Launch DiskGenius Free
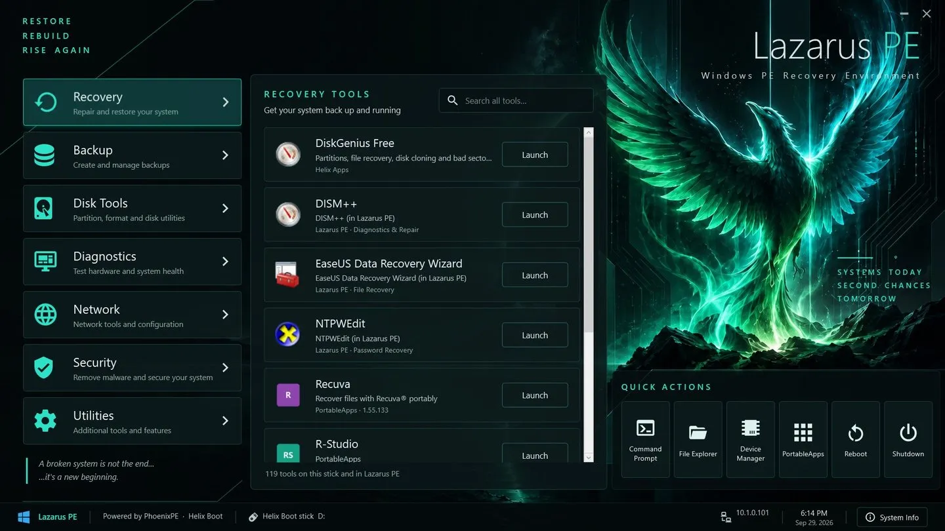 [x=535, y=155]
